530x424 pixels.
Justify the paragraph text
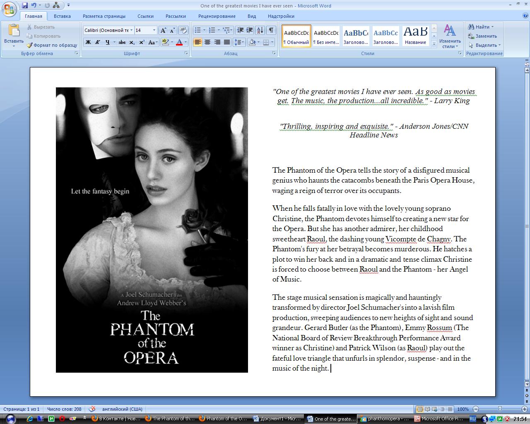(x=227, y=42)
